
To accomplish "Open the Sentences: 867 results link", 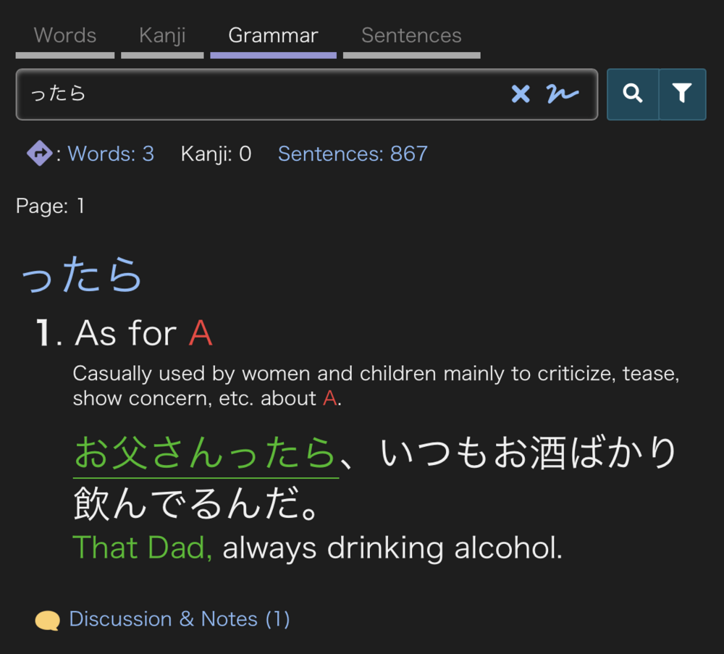I will point(353,154).
